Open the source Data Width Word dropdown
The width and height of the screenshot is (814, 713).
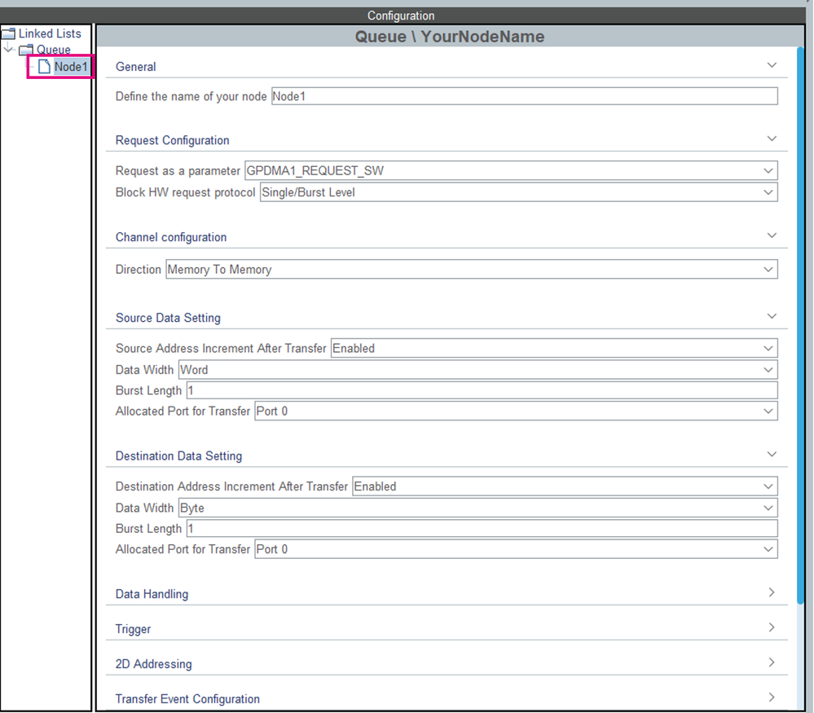477,370
